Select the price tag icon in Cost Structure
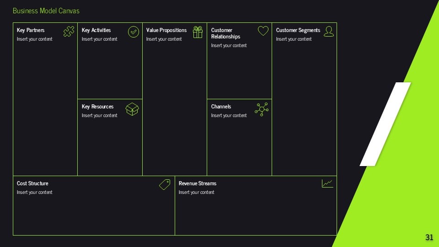 click(x=165, y=184)
